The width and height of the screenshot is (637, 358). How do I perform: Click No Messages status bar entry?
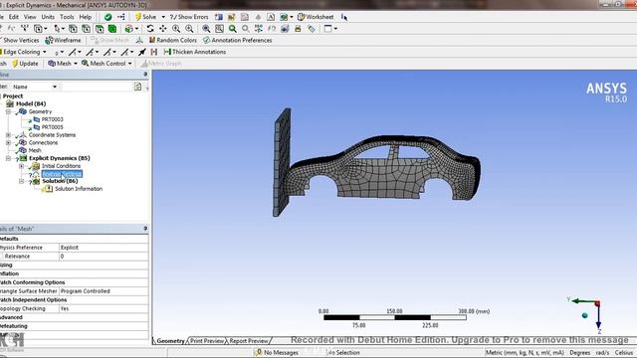(x=277, y=352)
